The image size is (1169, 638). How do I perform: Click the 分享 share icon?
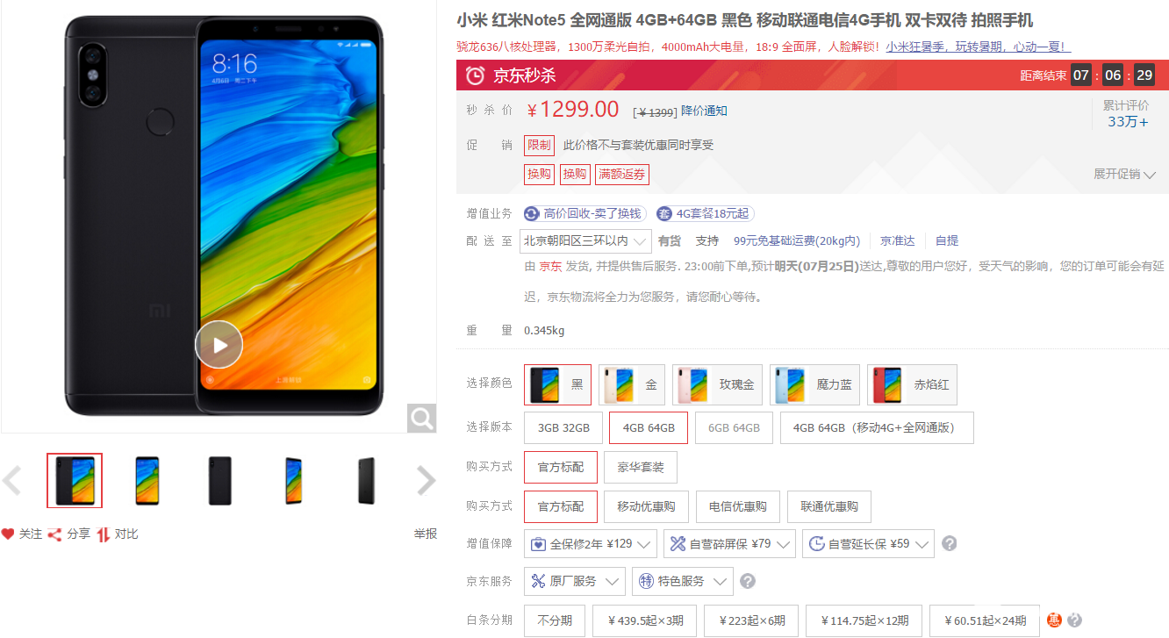pos(54,534)
